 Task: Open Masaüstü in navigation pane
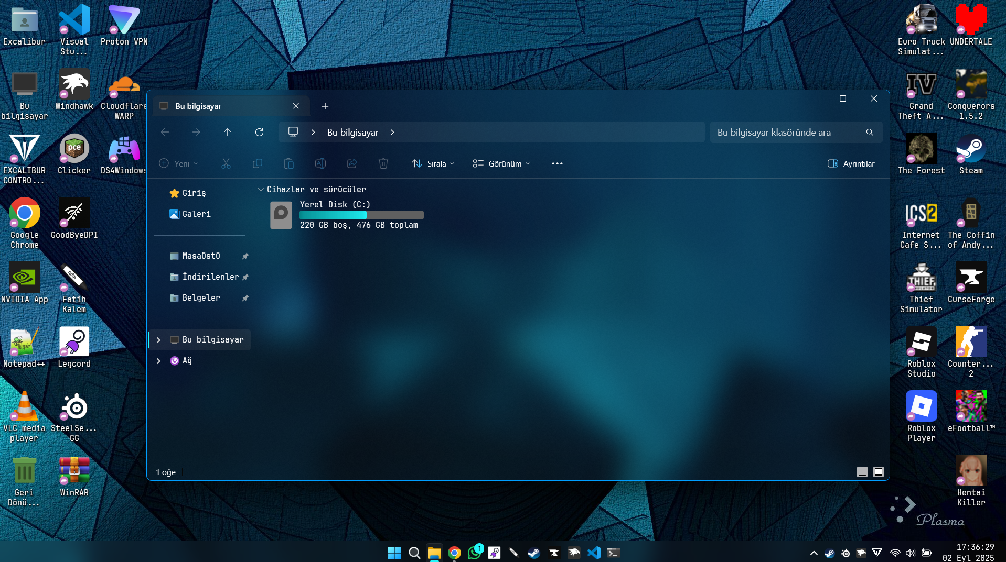click(195, 256)
